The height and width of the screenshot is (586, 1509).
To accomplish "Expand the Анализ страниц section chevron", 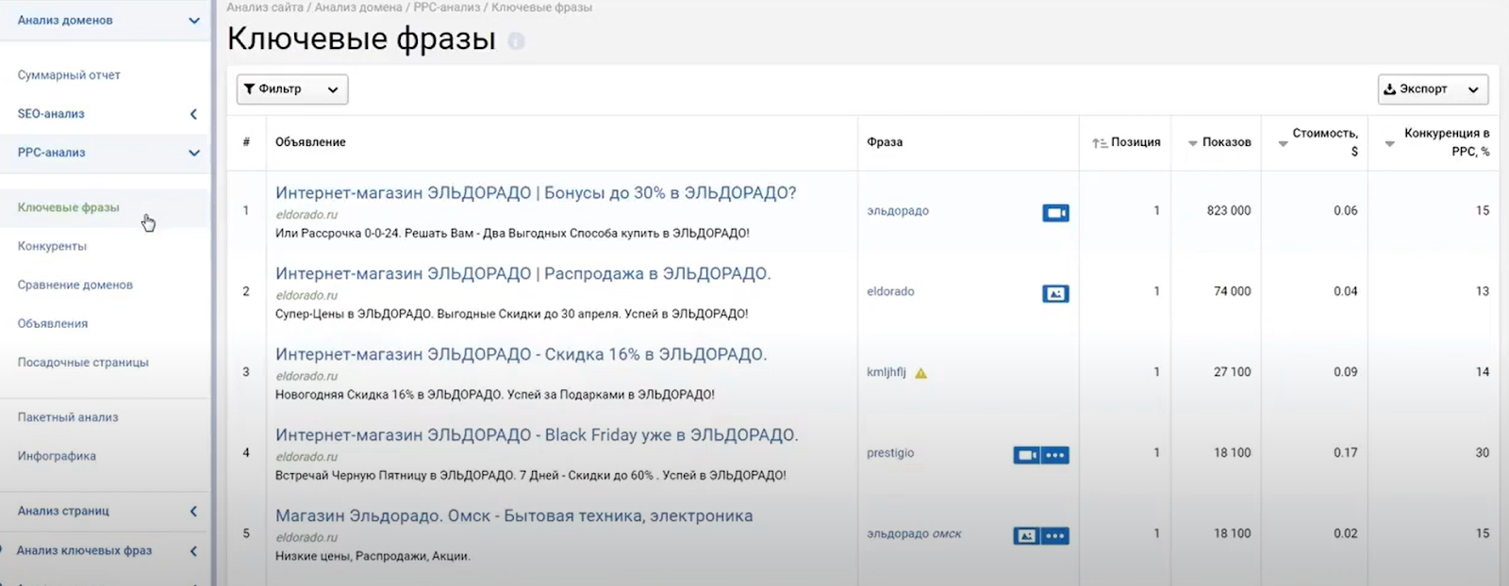I will click(x=193, y=512).
